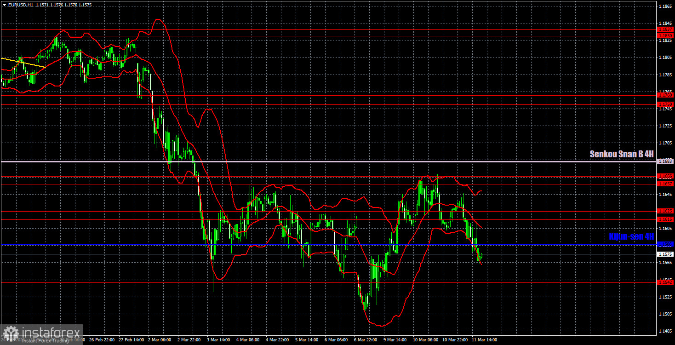Click the 1.1485 price axis value
This screenshot has width=675, height=345.
pos(665,331)
